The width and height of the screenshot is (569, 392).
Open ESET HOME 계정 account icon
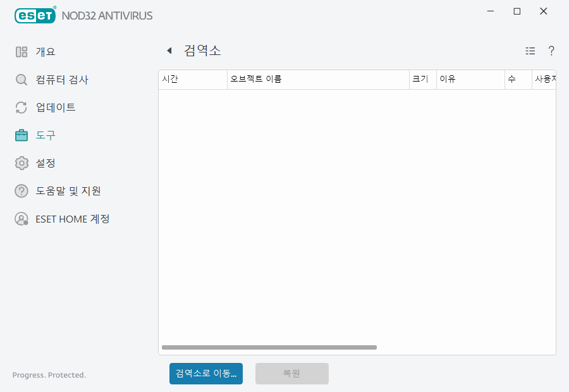point(21,219)
